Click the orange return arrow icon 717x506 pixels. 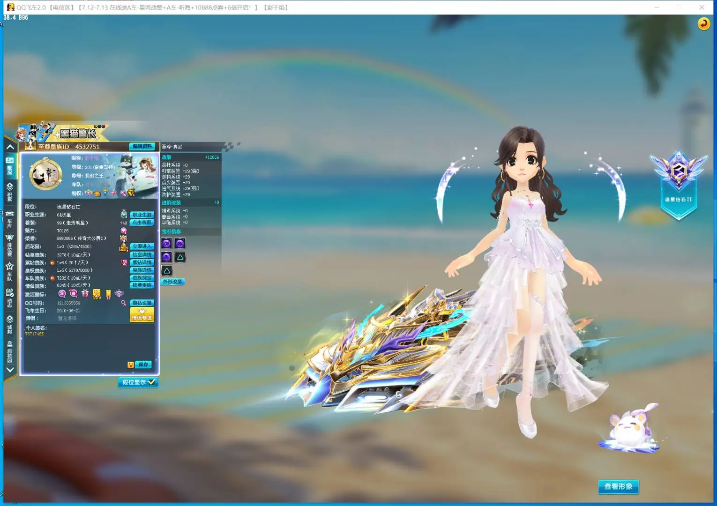(x=703, y=23)
